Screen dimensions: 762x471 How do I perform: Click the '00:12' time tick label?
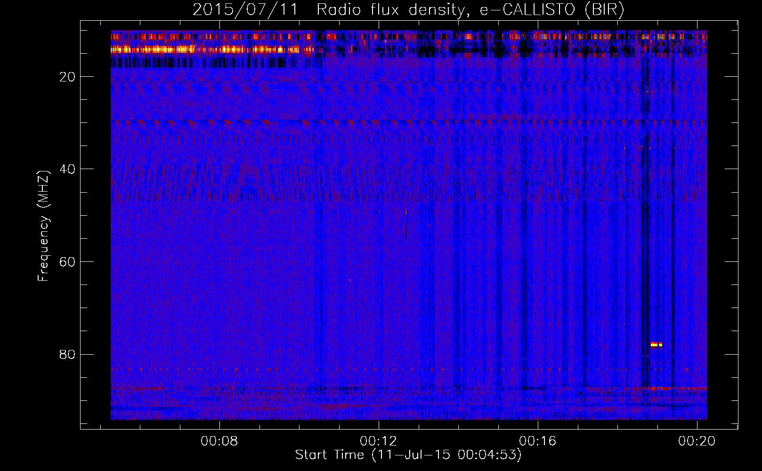click(379, 441)
